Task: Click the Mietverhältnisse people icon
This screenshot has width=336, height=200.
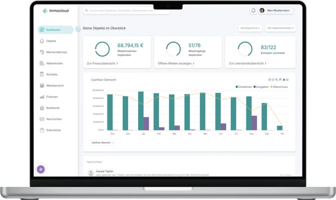Action: tap(42, 52)
